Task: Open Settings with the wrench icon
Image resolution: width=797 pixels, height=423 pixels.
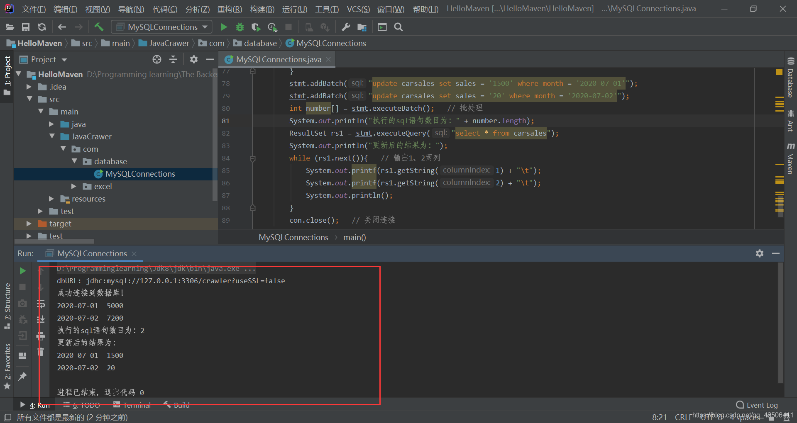Action: (x=345, y=27)
